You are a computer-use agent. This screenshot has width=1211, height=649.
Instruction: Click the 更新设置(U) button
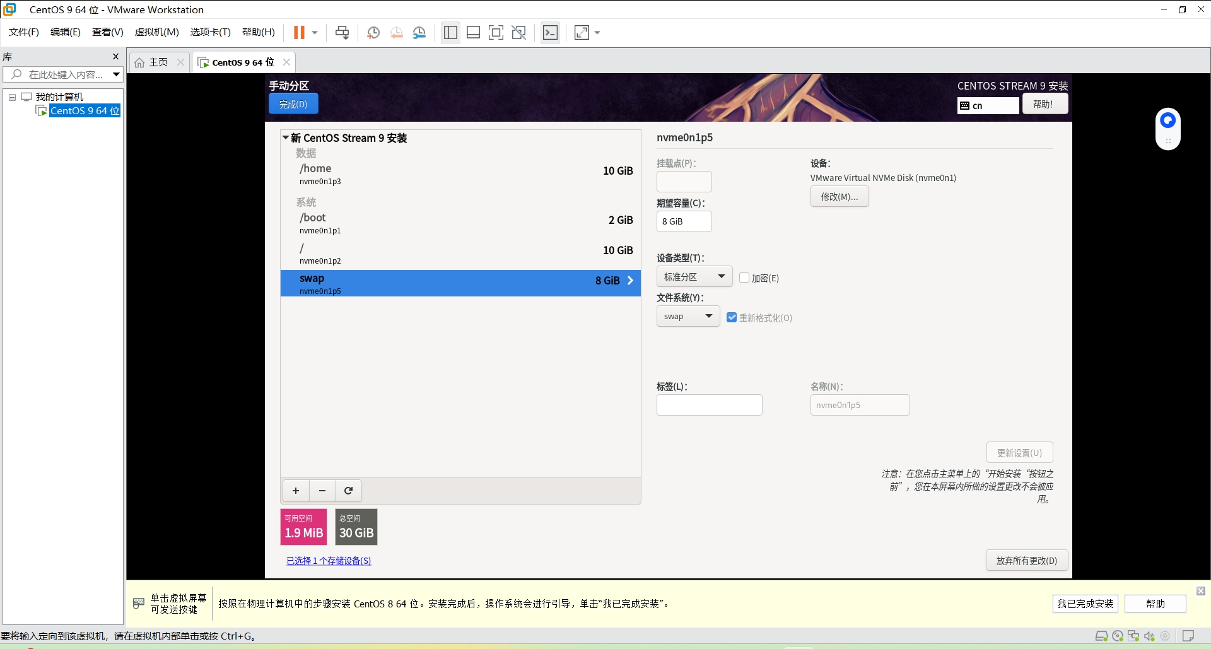[x=1019, y=453]
